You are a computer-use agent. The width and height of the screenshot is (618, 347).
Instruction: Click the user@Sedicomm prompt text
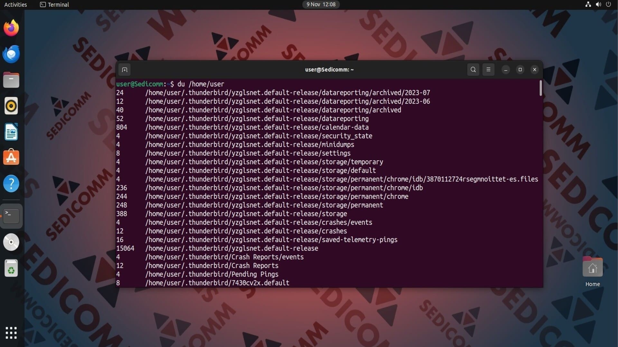140,84
